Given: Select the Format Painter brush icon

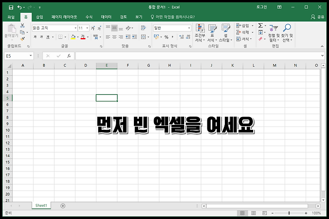Looking at the screenshot, I should (22, 39).
